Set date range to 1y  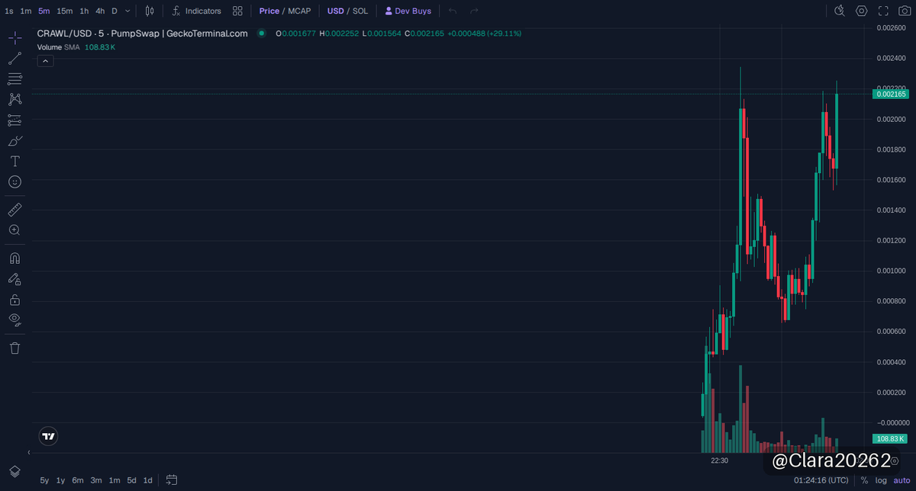(x=61, y=480)
